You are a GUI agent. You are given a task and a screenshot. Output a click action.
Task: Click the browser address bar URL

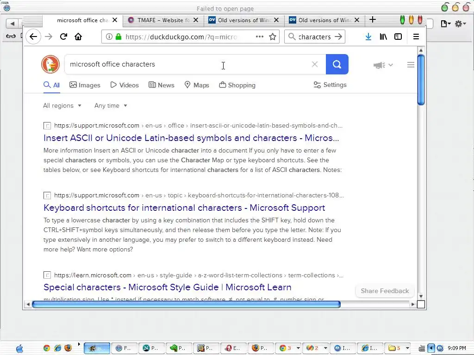tap(181, 37)
